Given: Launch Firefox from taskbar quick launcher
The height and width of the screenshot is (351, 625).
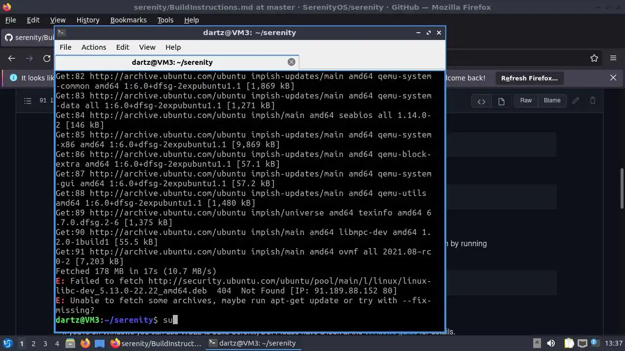Looking at the screenshot, I should click(85, 343).
